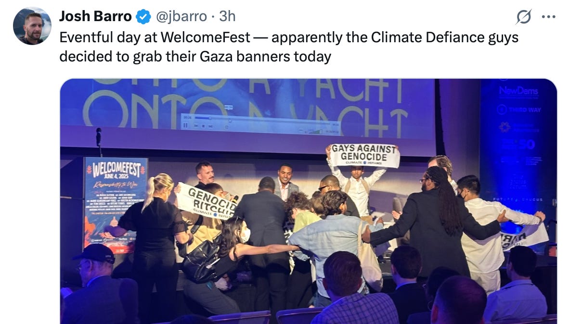Open the @jbarro handle link
Image resolution: width=569 pixels, height=324 pixels.
(x=181, y=16)
